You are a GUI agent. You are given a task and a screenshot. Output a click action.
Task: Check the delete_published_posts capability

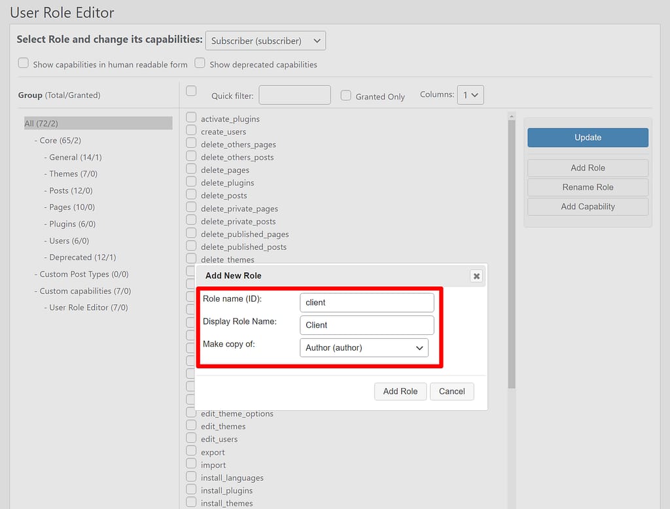pos(191,246)
